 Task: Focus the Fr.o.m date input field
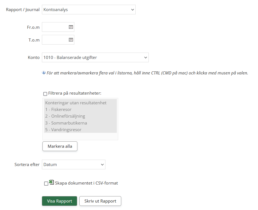pyautogui.click(x=55, y=27)
